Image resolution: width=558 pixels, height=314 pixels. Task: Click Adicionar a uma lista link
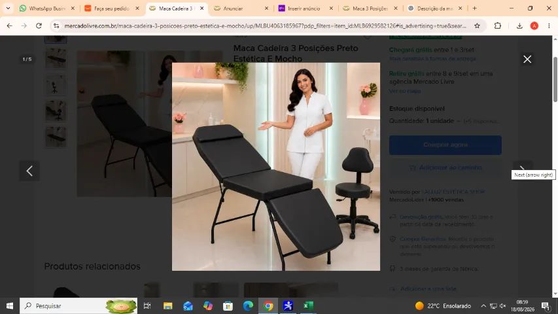(428, 288)
